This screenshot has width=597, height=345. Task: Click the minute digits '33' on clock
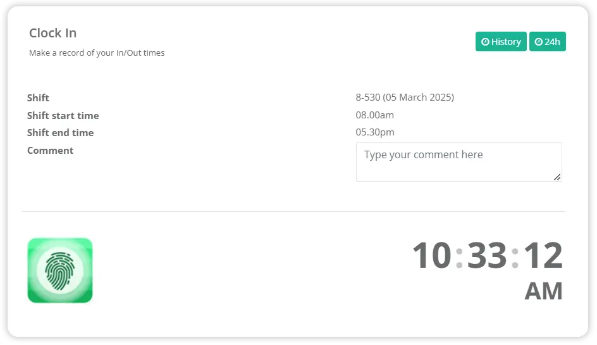click(x=487, y=255)
